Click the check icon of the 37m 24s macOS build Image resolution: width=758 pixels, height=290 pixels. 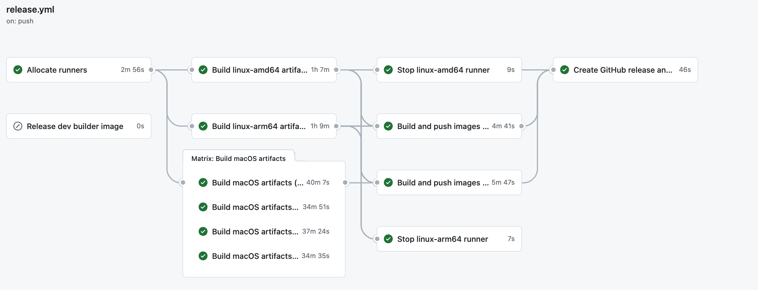tap(203, 231)
